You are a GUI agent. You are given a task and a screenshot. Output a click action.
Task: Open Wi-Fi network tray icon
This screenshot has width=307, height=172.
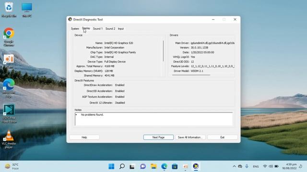pos(265,166)
